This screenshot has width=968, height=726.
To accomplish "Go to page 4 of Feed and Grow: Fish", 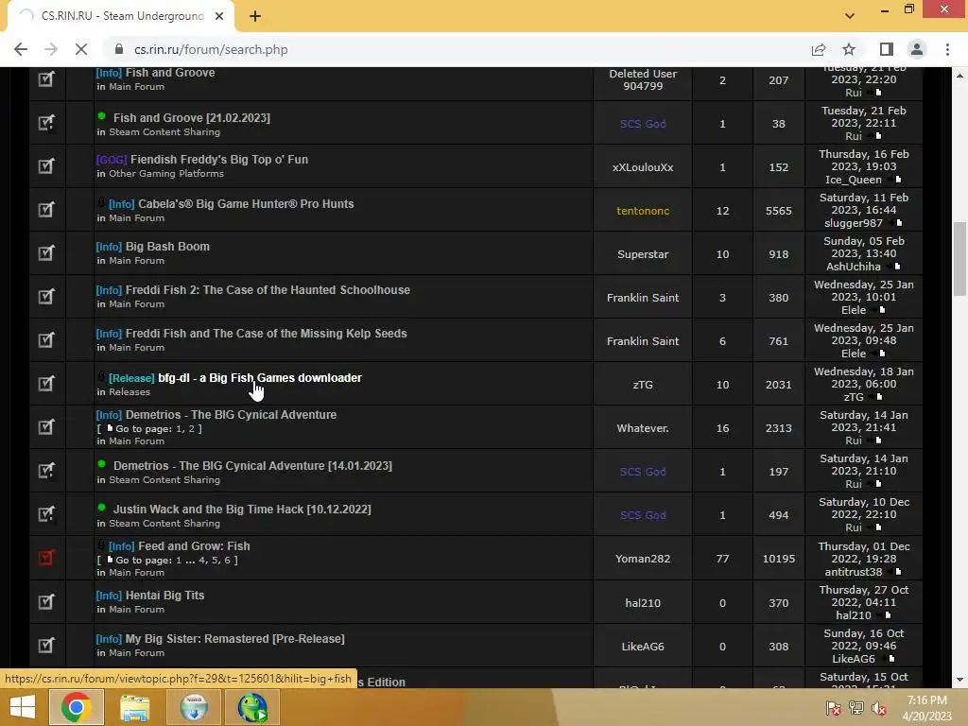I will pos(202,560).
